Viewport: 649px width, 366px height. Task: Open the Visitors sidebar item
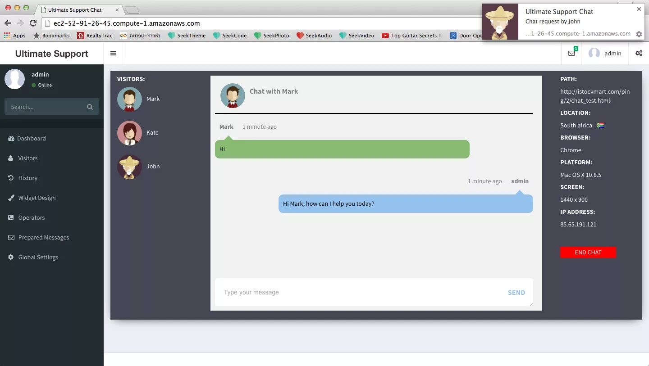52,158
